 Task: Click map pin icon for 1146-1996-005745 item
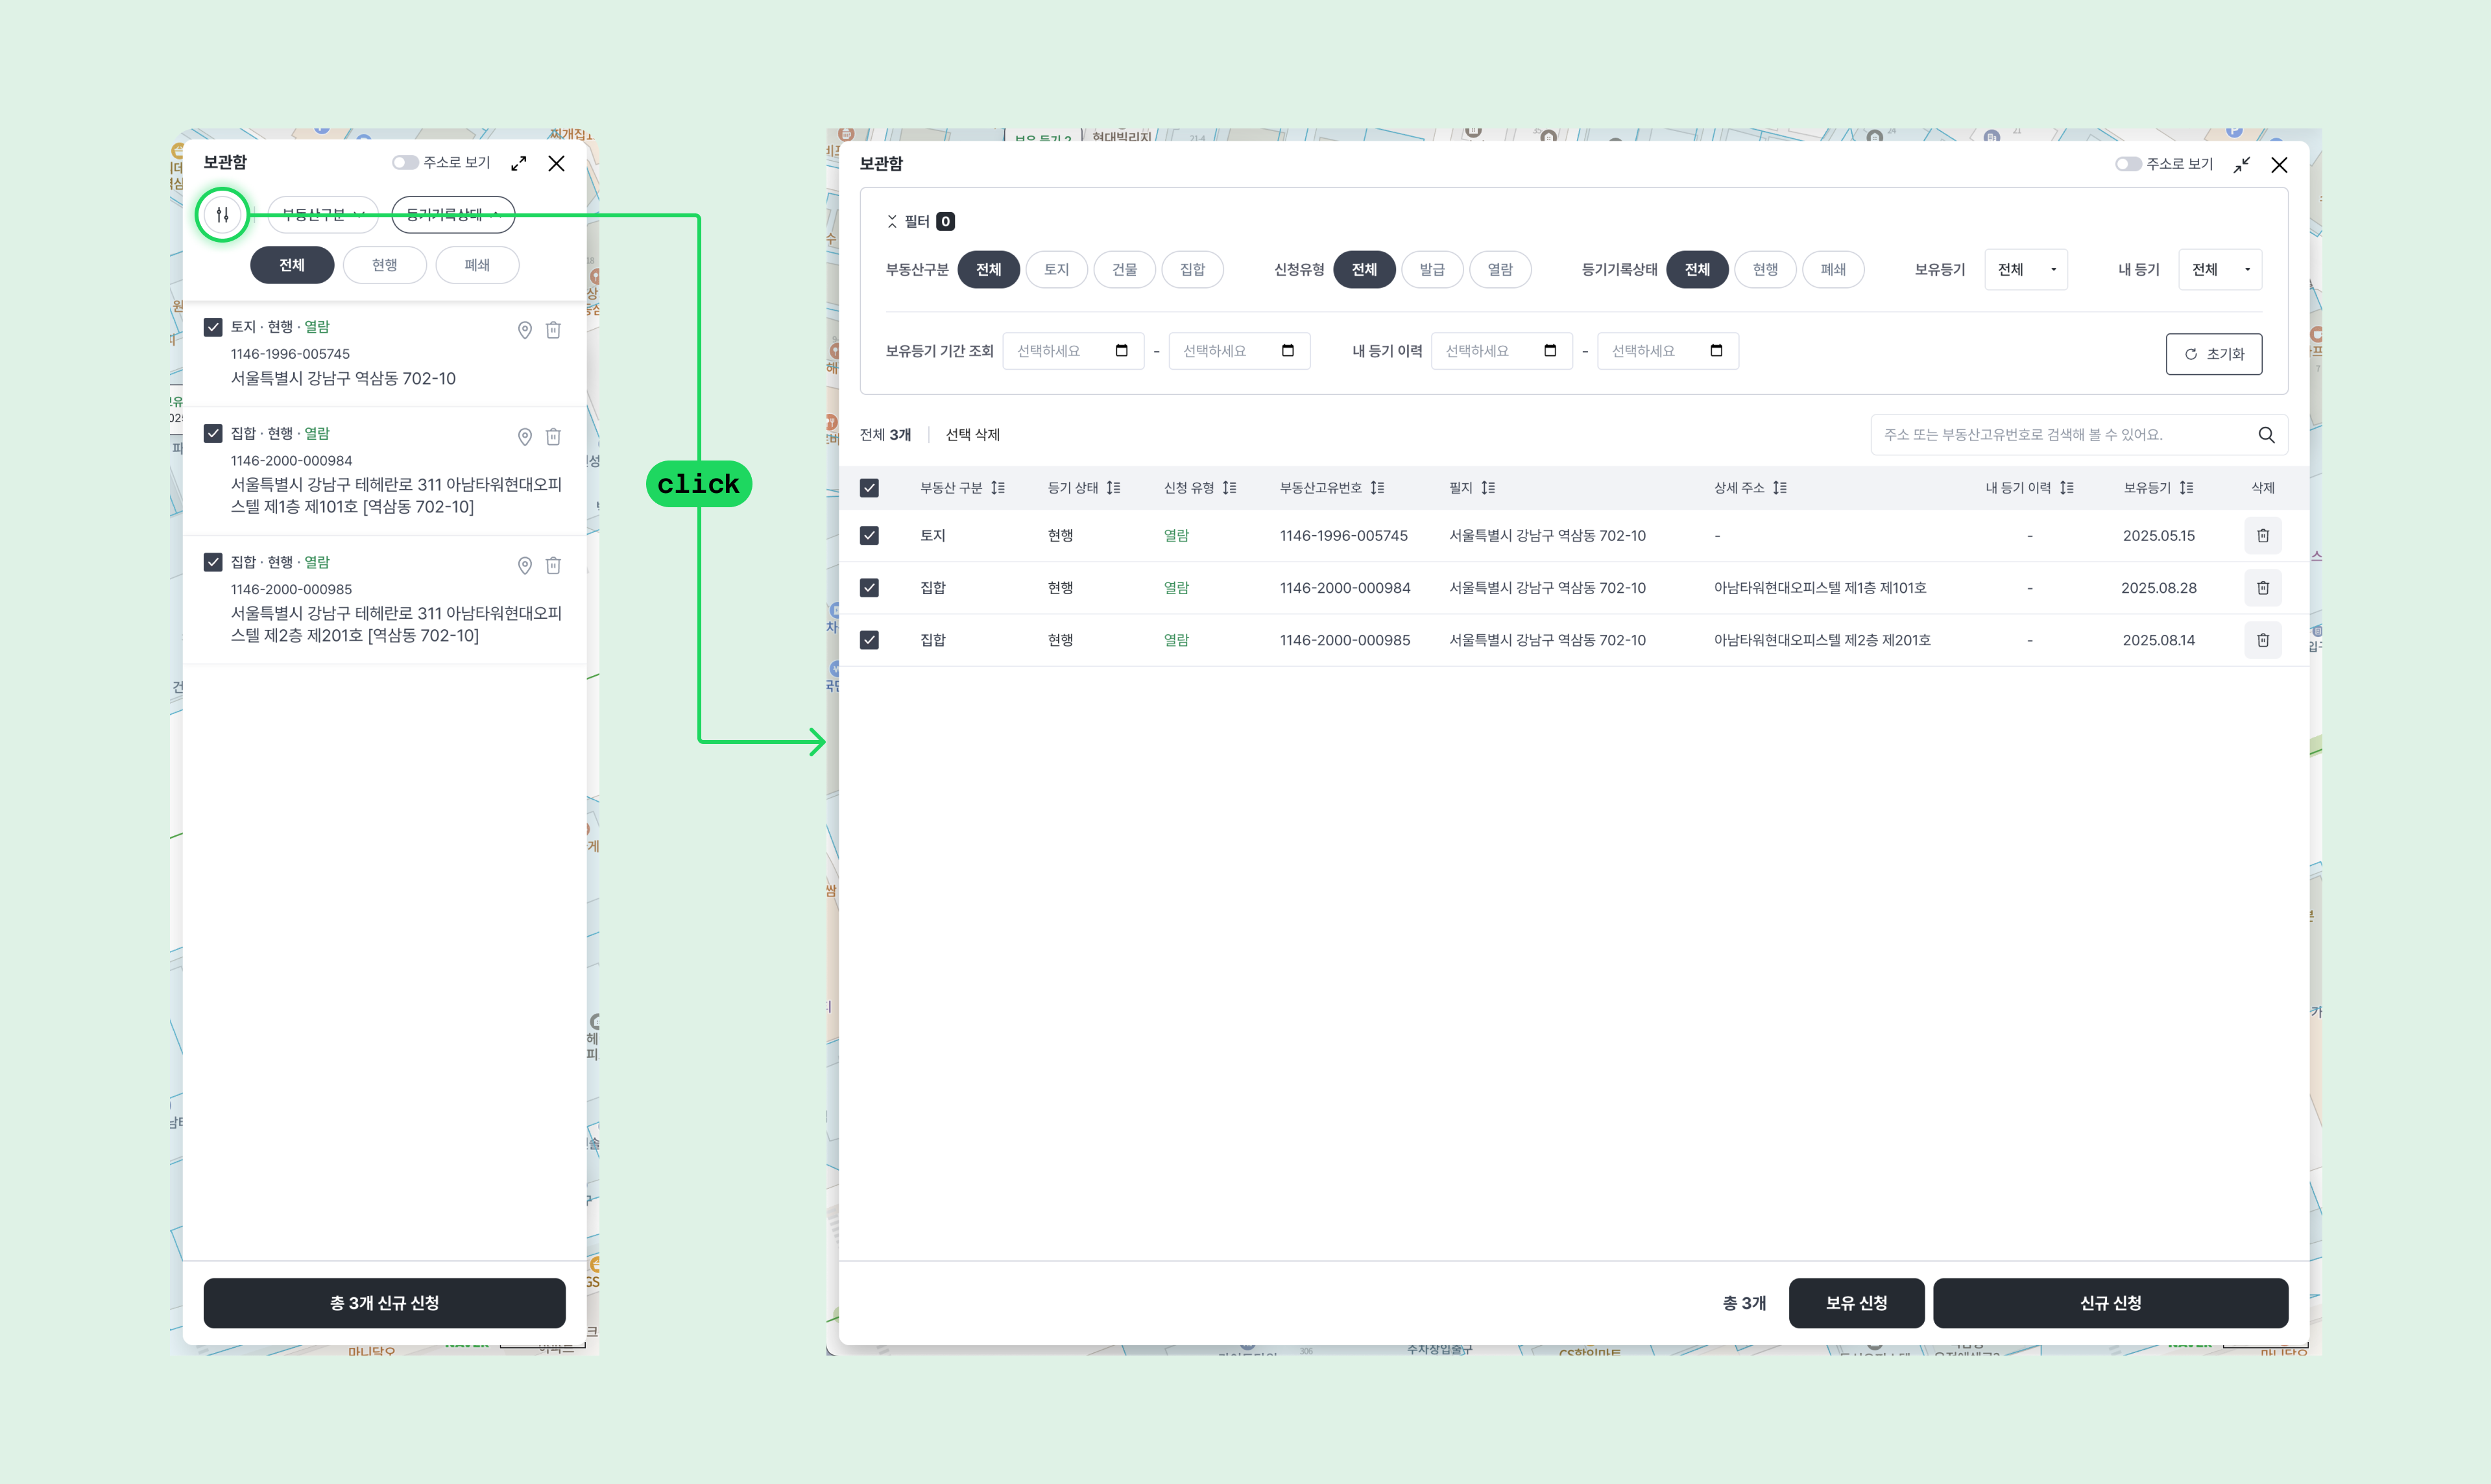coord(524,330)
